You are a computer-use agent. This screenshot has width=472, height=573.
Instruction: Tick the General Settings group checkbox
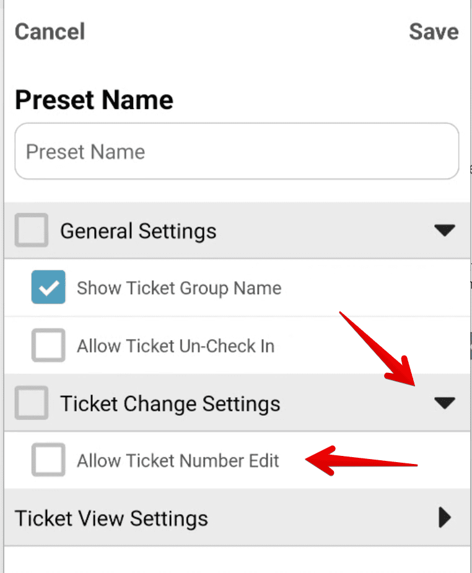point(32,230)
